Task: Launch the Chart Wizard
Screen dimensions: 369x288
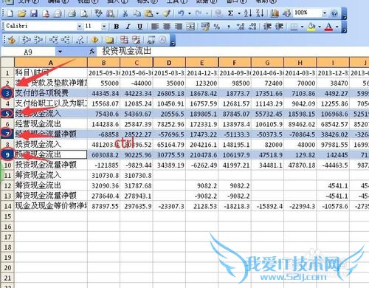Action: pos(275,13)
